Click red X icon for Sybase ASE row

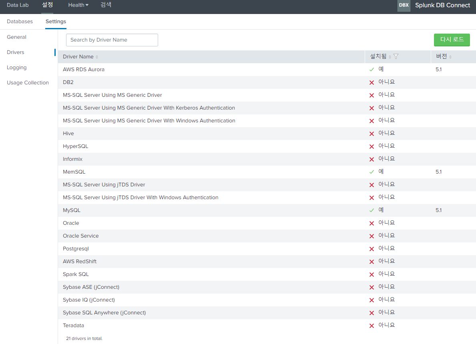(372, 287)
